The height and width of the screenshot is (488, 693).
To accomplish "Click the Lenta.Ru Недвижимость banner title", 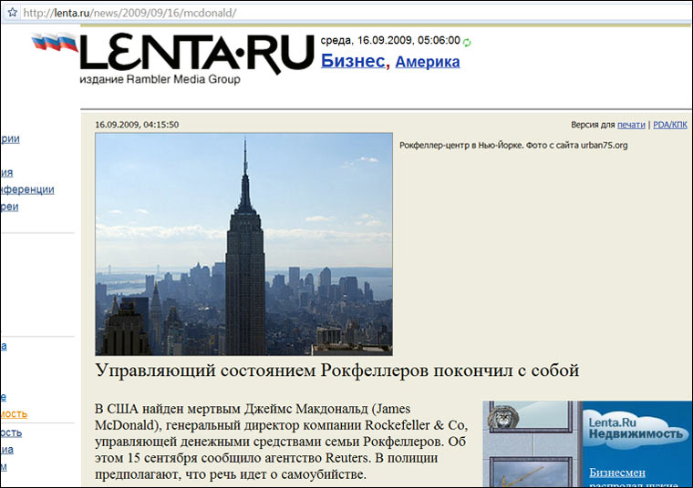I will tap(636, 429).
